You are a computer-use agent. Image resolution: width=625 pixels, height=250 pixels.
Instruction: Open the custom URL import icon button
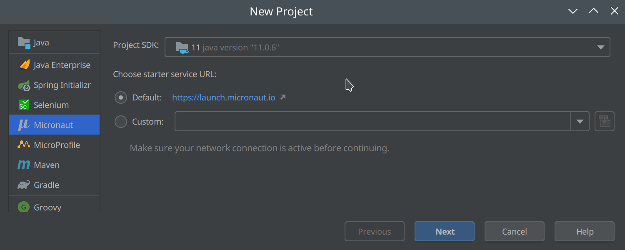[605, 122]
